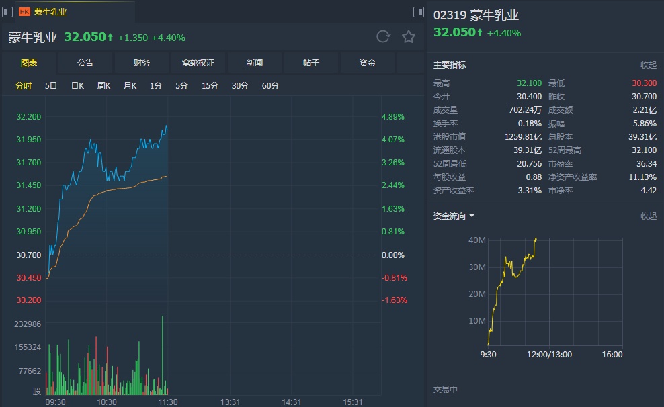Go to the 新闻 tab
664x407 pixels.
click(255, 63)
